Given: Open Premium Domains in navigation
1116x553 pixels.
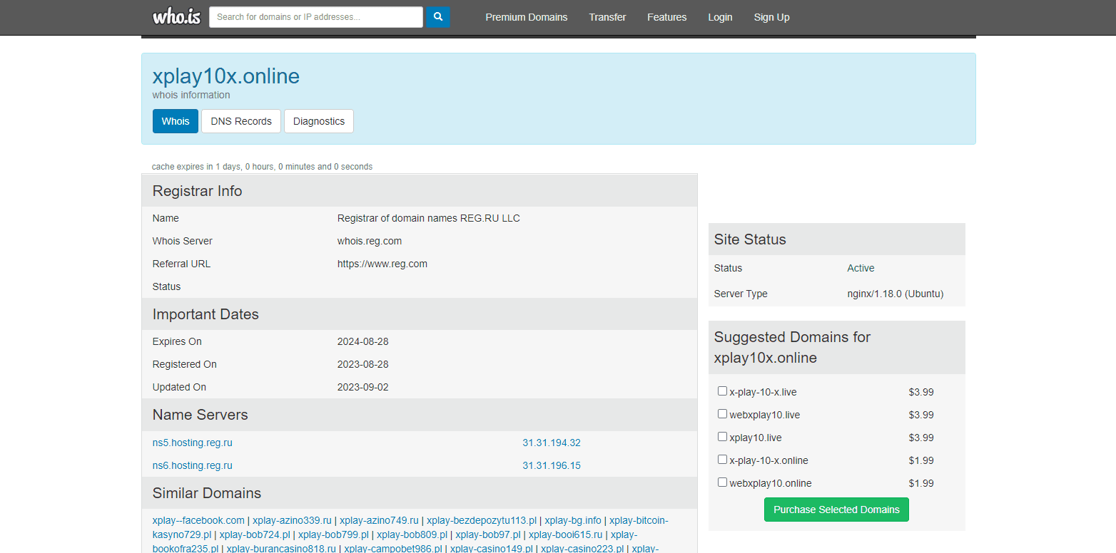Looking at the screenshot, I should 527,17.
